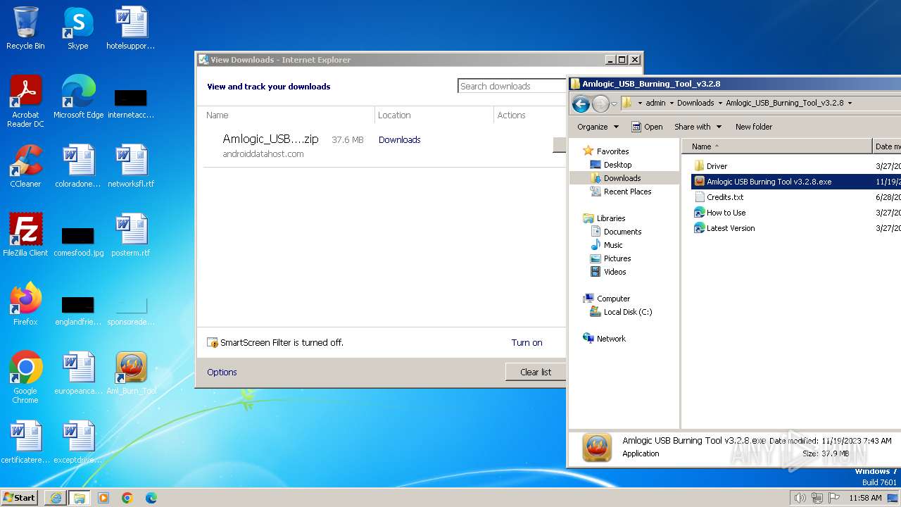
Task: Open posterm.rtf desktop file
Action: [x=131, y=235]
